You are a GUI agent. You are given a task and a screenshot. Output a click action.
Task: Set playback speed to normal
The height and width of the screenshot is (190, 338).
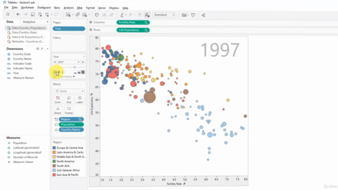(79, 72)
